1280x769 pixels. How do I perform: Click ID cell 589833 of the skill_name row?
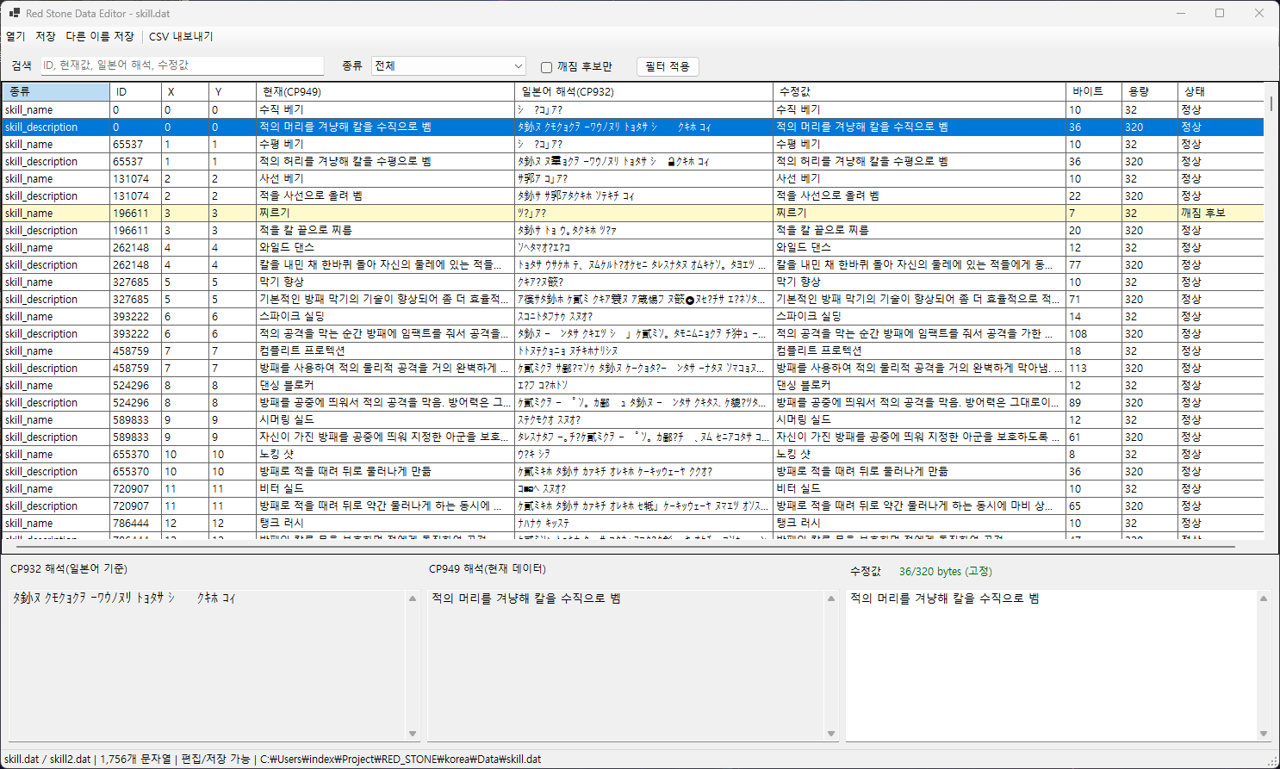[136, 419]
